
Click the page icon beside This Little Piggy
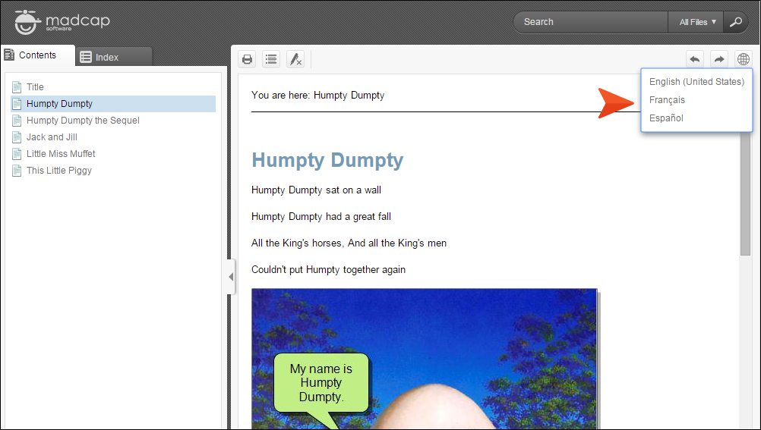17,171
